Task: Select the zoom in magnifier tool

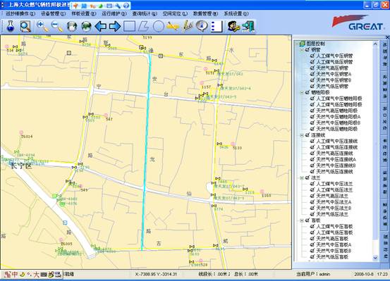Action: (x=42, y=26)
